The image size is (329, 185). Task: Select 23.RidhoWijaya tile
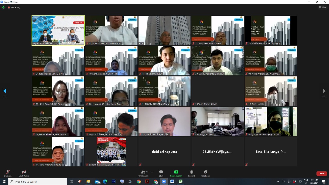coord(218,152)
